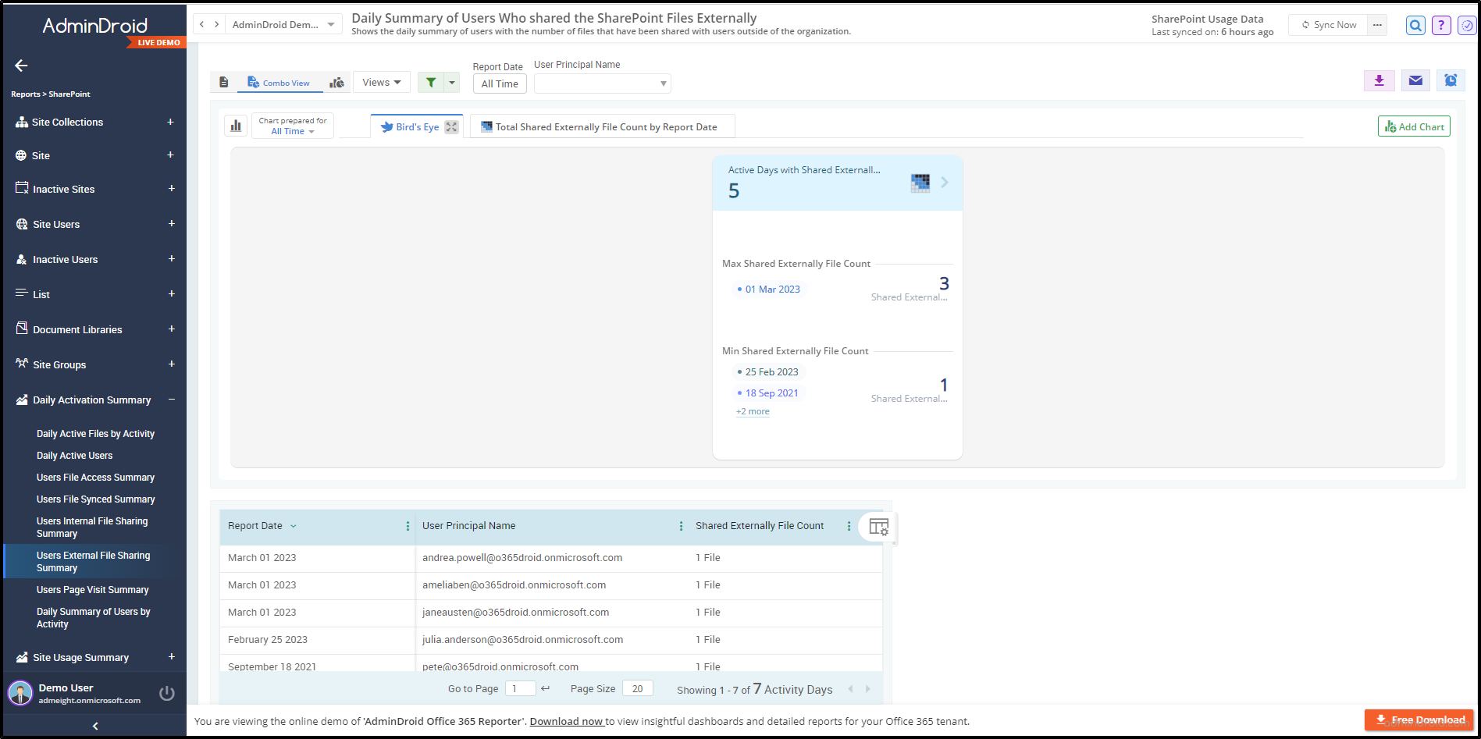Expand the +2 more dates link
Screen dimensions: 1481x739
coord(752,411)
